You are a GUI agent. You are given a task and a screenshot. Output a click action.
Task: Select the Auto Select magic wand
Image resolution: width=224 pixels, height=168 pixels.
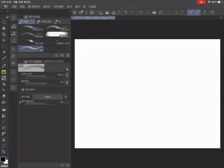[4, 52]
